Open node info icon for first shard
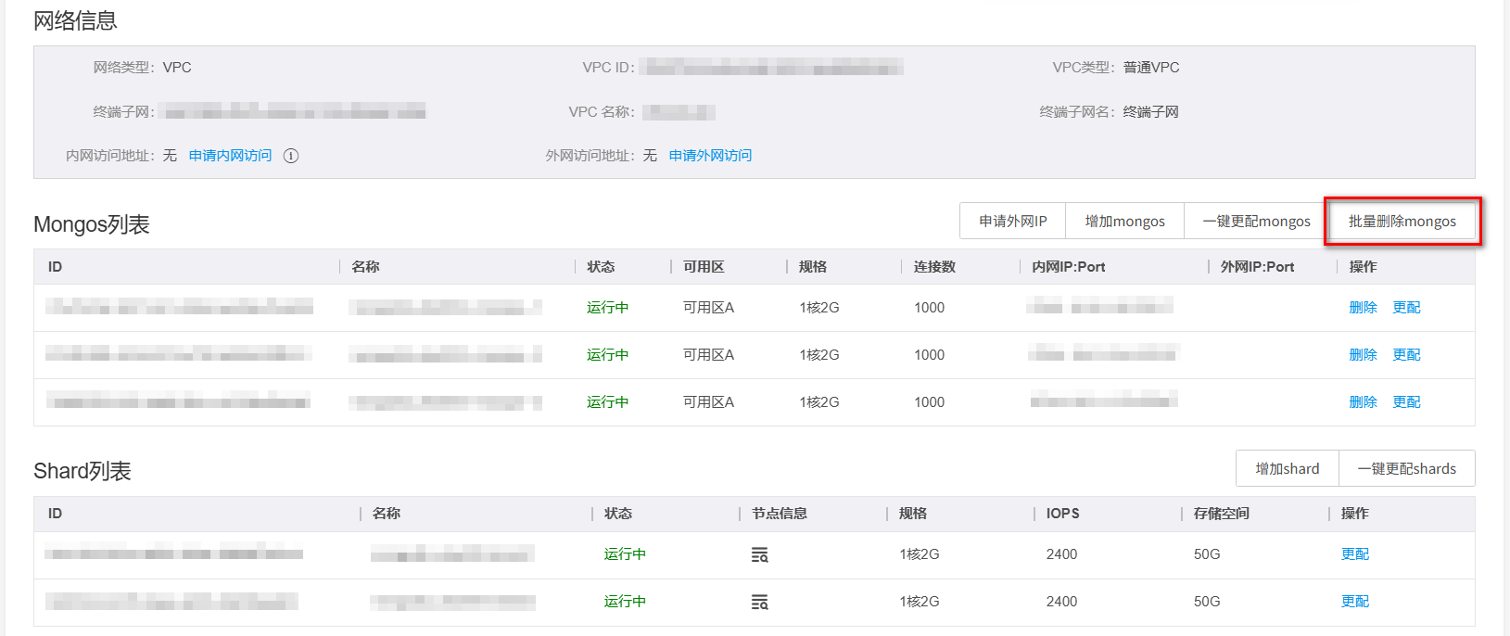This screenshot has height=636, width=1510. [759, 554]
